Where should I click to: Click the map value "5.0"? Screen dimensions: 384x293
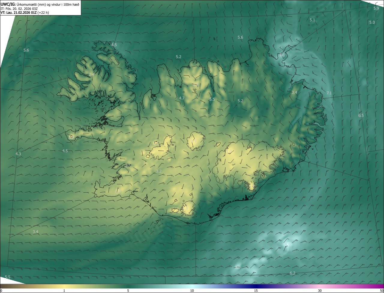pyautogui.click(x=372, y=22)
